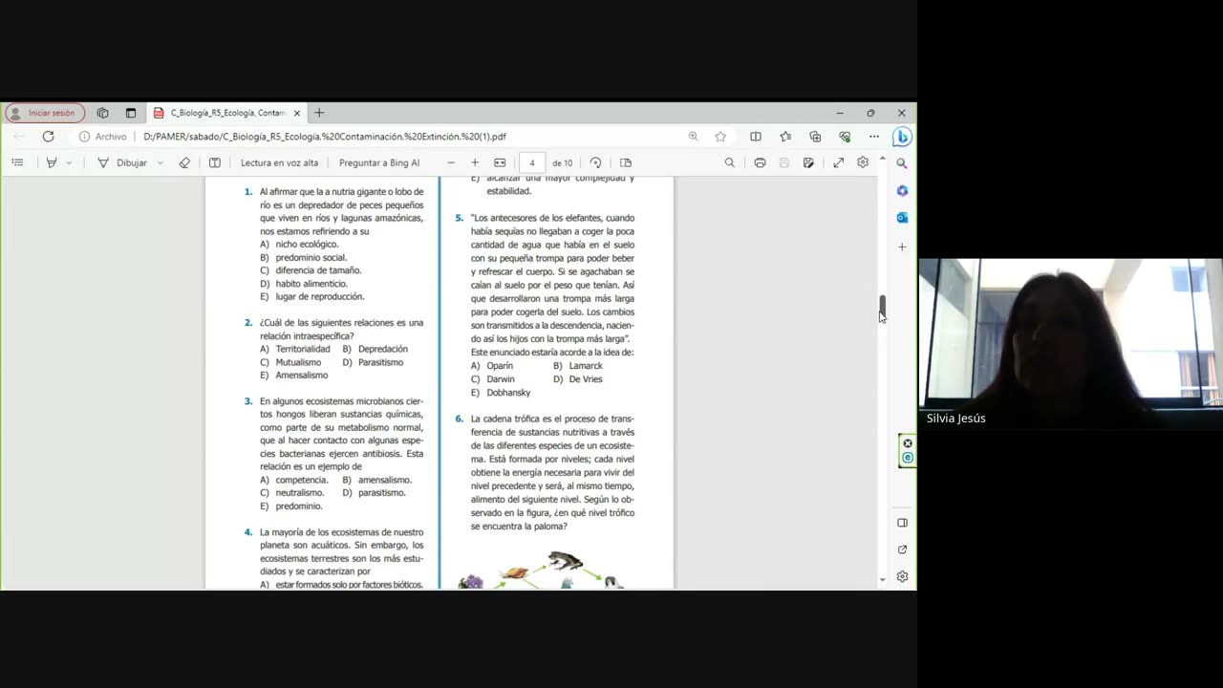Search within the PDF document
Image resolution: width=1223 pixels, height=688 pixels.
pyautogui.click(x=730, y=162)
